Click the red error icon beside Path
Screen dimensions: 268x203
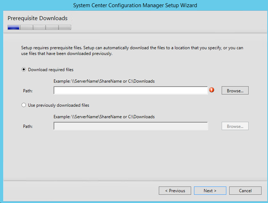click(x=212, y=90)
